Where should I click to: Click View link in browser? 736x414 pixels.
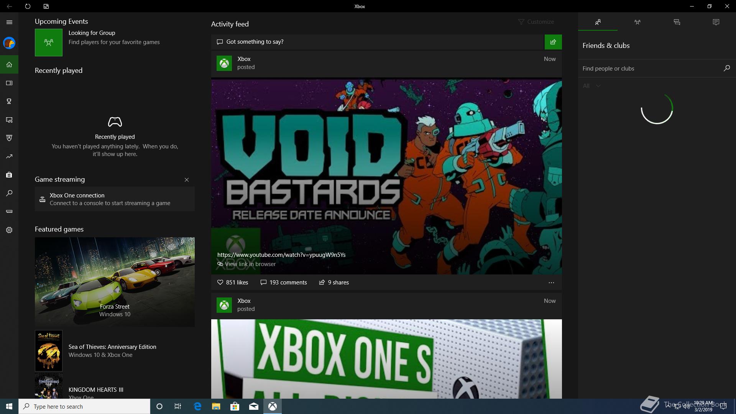click(x=246, y=264)
